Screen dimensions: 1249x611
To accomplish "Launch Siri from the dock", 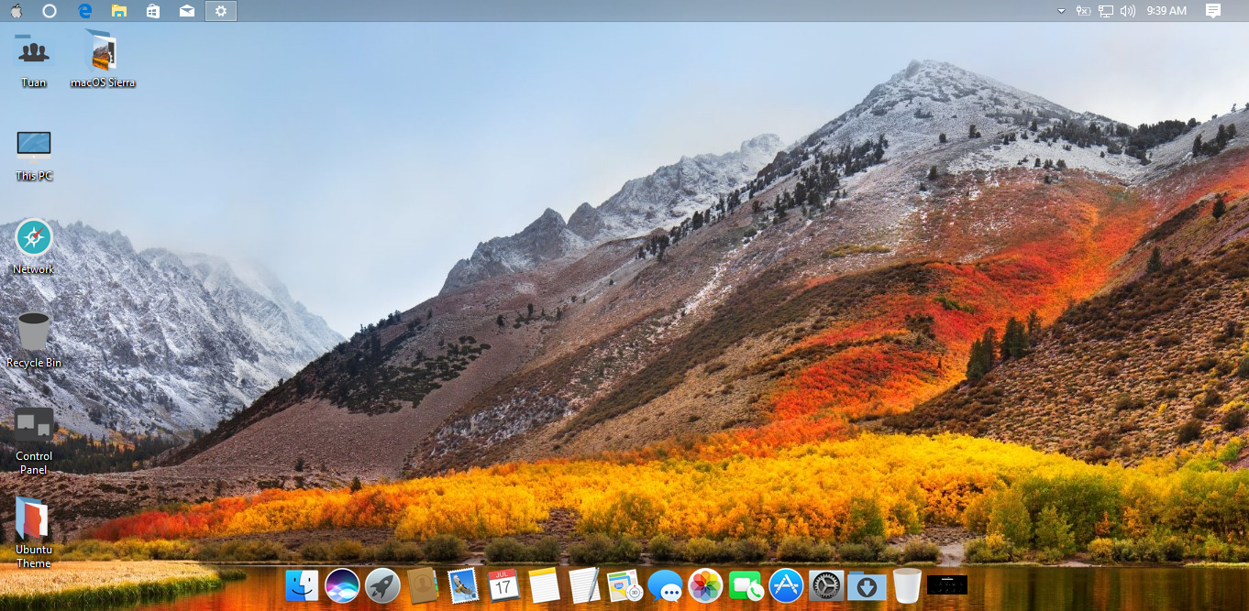I will point(342,585).
